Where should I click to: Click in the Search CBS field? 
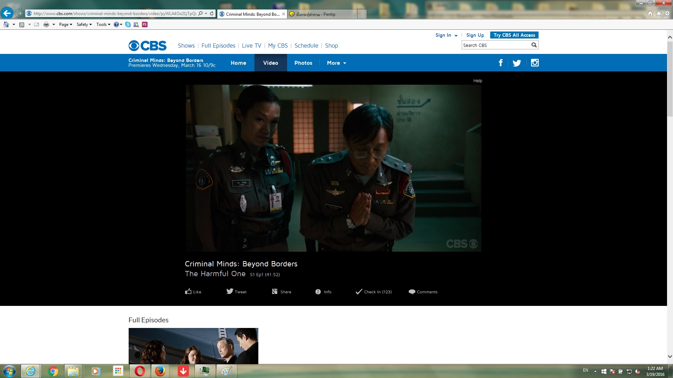[496, 45]
